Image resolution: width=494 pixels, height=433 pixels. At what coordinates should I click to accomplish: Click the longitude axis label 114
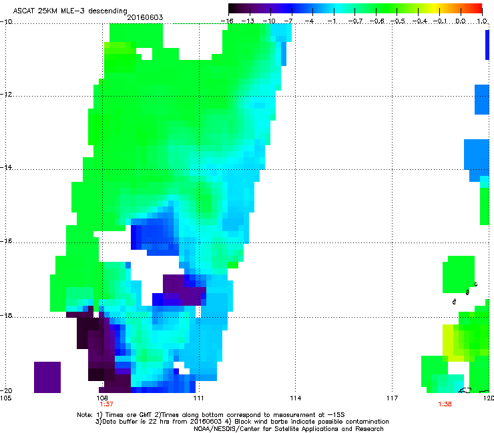coord(295,398)
